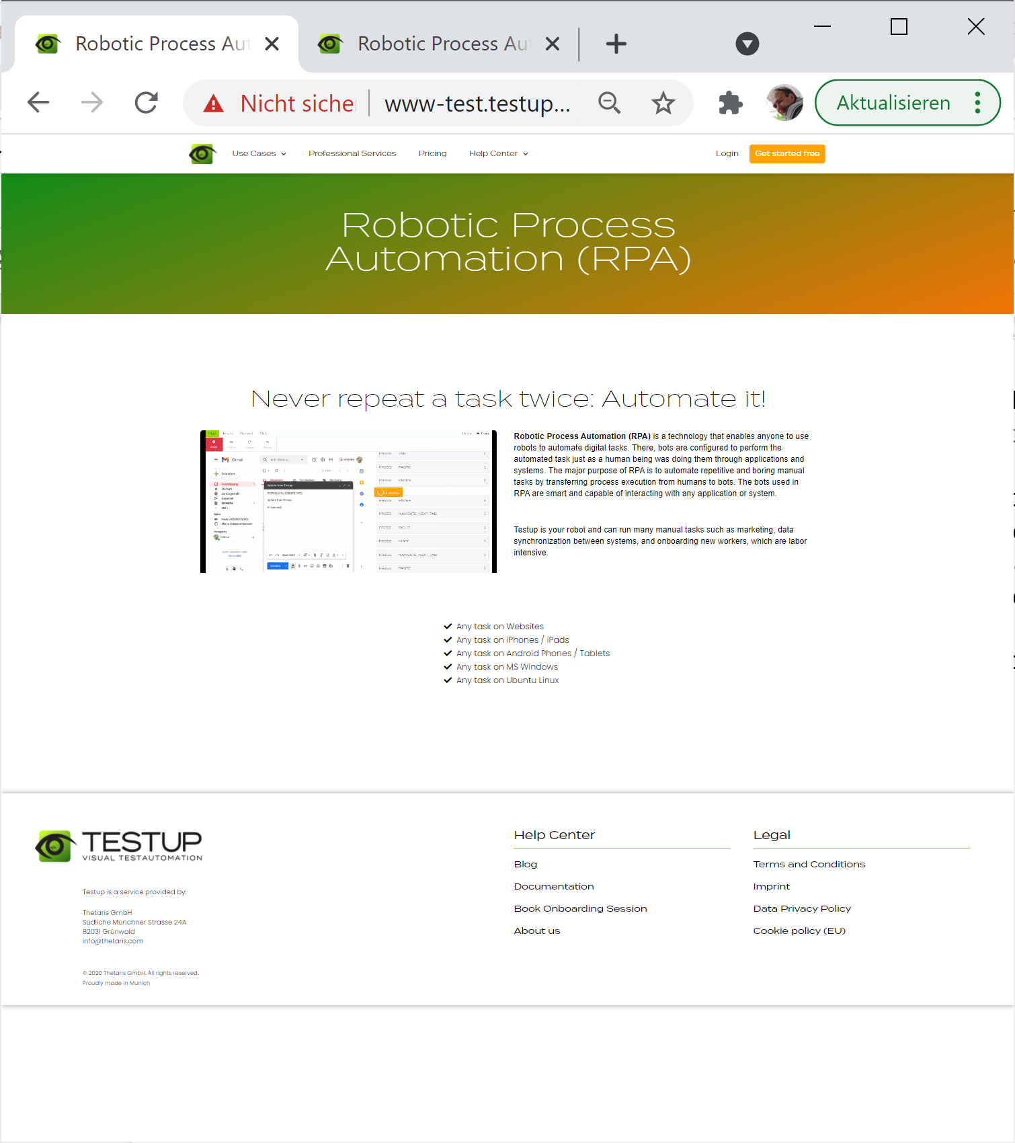Open the Imprint link
Viewport: 1015px width, 1143px height.
(x=772, y=886)
